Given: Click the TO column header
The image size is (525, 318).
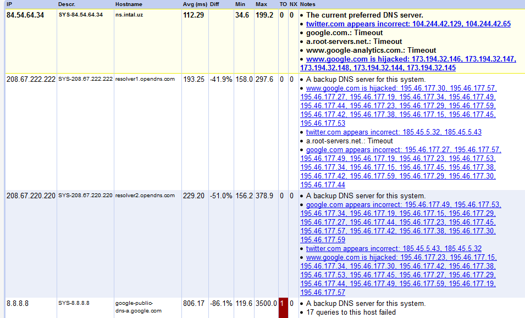Looking at the screenshot, I should 283,4.
